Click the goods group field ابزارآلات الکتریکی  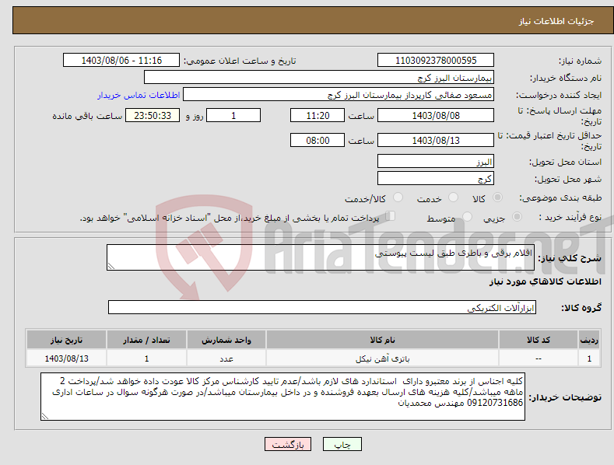(x=322, y=307)
